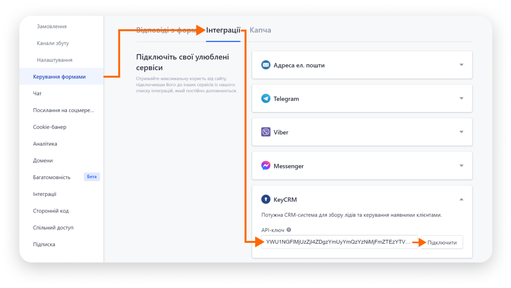Click the API-ключ help question icon
Viewport: 511px width, 288px height.
click(289, 230)
